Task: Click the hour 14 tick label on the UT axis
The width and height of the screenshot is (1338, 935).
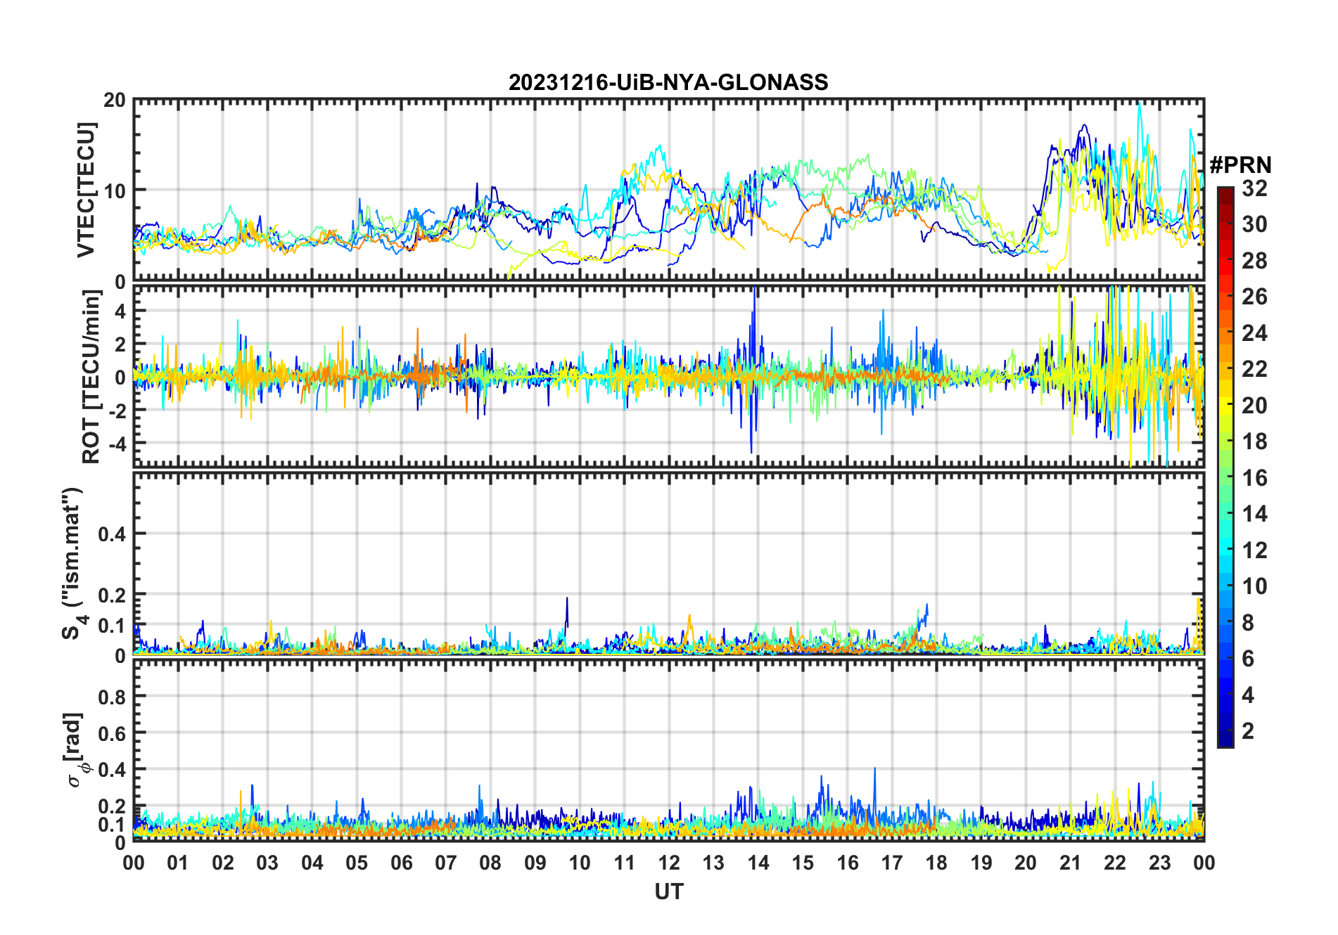Action: (x=758, y=863)
